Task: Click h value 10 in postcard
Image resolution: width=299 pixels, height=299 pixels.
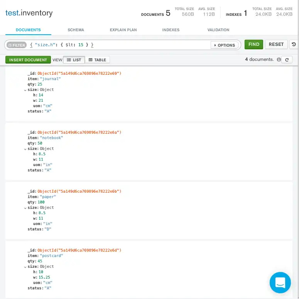Action: (41, 272)
